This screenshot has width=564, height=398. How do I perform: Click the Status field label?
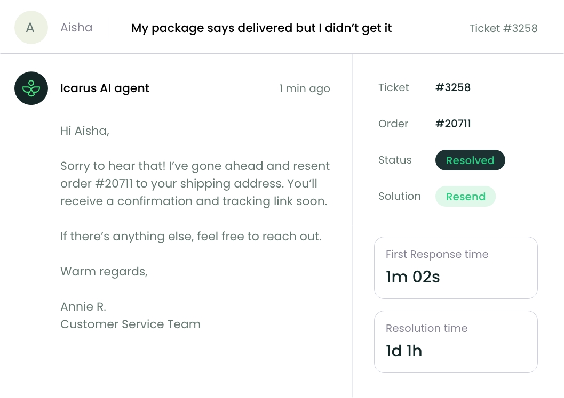point(395,160)
